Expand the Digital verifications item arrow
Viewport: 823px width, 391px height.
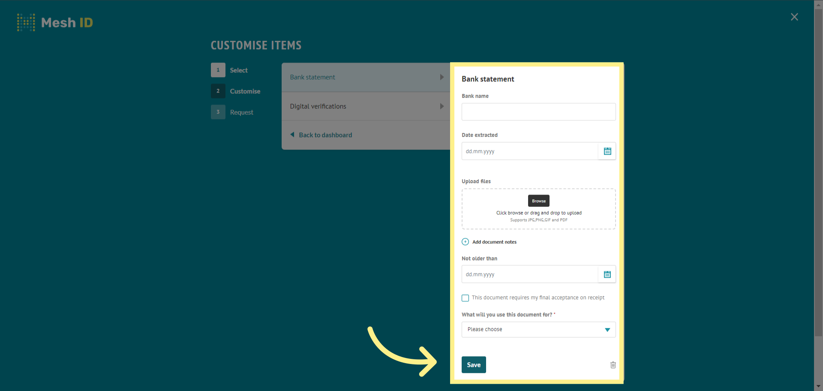coord(442,106)
